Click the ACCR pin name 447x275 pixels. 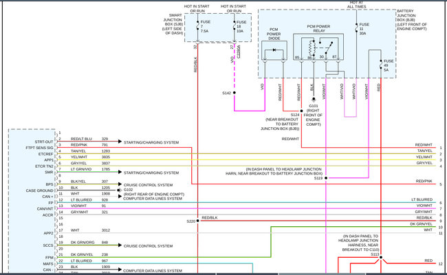(x=48, y=215)
